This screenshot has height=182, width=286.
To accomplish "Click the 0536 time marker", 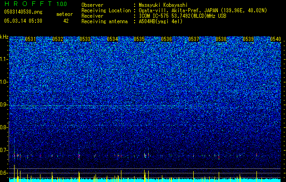I will pos(166,39).
